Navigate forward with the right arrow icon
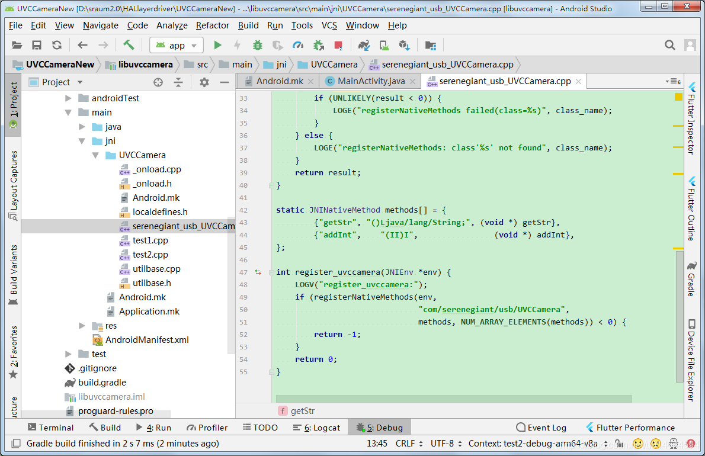This screenshot has height=456, width=705. [103, 46]
